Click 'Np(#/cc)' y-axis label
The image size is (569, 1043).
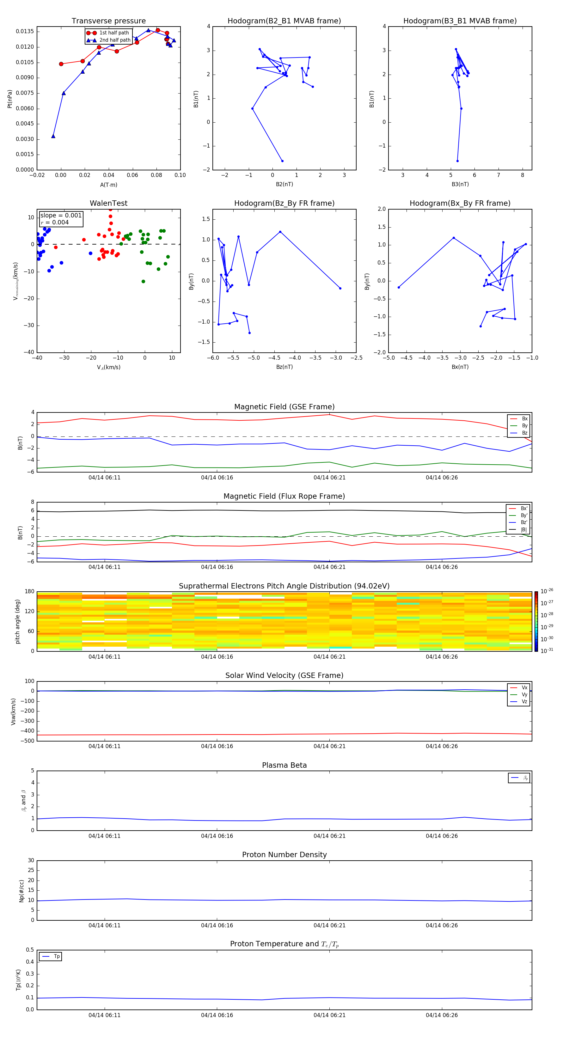(x=21, y=891)
